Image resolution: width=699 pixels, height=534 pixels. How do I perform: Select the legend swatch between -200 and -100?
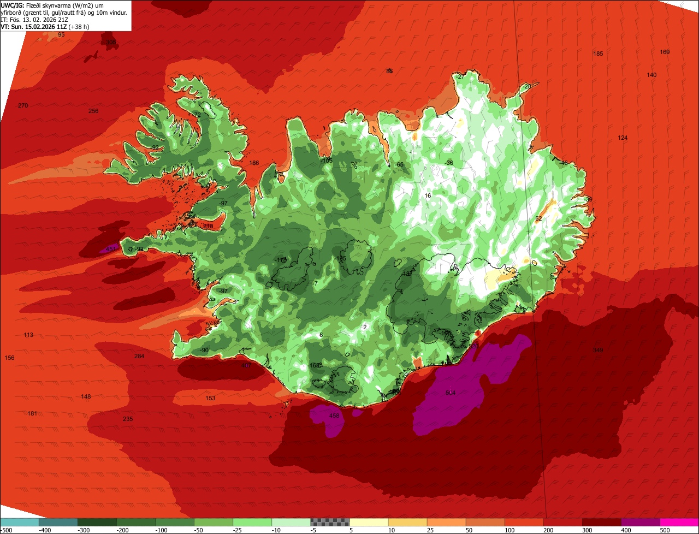136,522
